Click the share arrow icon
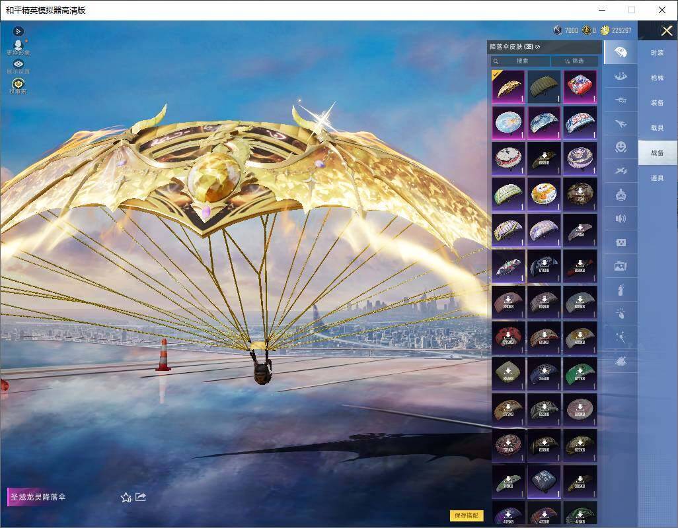The width and height of the screenshot is (678, 528). point(141,497)
